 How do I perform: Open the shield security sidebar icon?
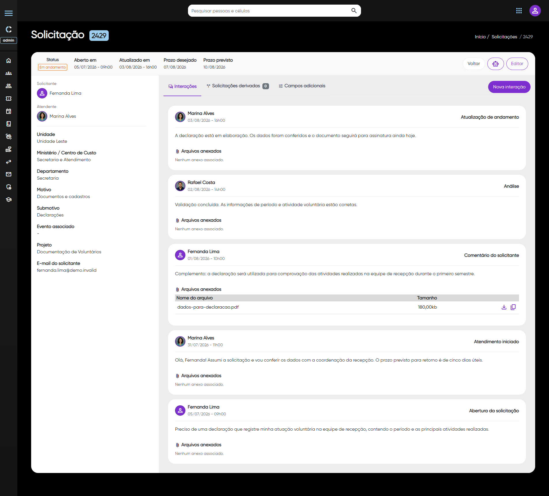pos(9,187)
